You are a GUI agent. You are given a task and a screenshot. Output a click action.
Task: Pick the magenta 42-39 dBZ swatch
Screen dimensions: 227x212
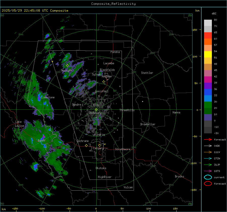[208, 80]
